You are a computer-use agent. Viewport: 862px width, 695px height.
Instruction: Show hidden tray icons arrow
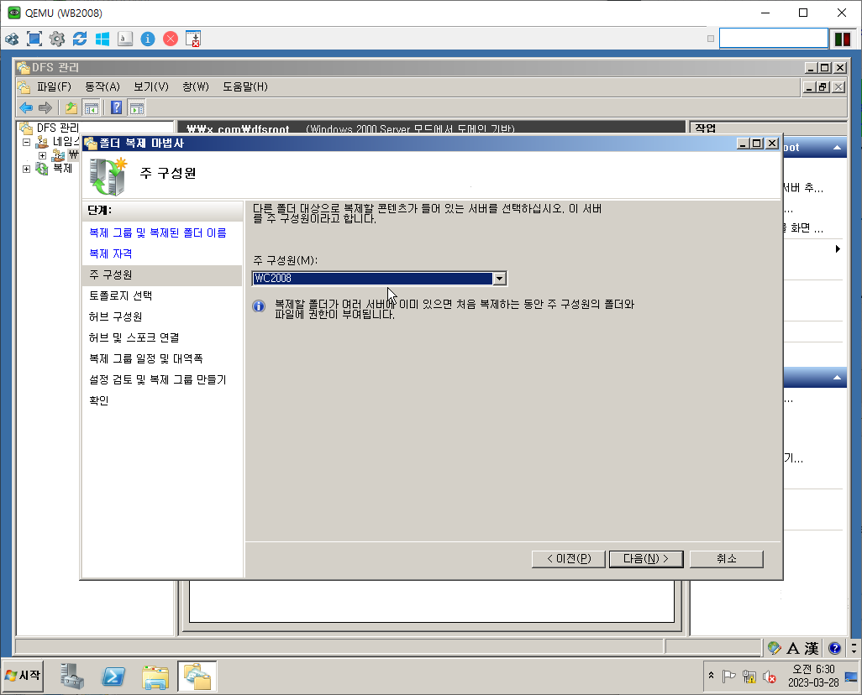[x=711, y=675]
